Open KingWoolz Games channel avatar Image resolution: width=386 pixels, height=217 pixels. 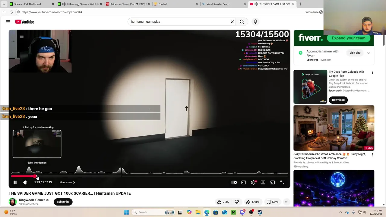pos(13,202)
